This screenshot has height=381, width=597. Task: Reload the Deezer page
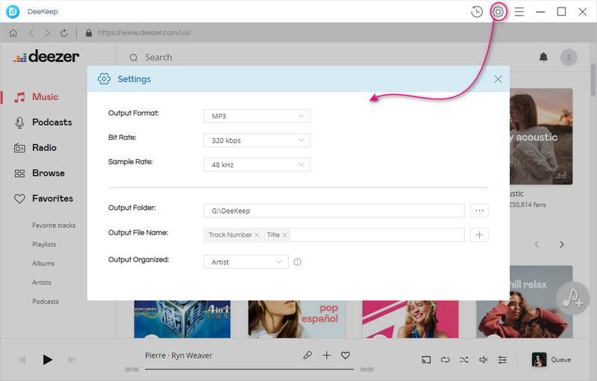tap(64, 33)
